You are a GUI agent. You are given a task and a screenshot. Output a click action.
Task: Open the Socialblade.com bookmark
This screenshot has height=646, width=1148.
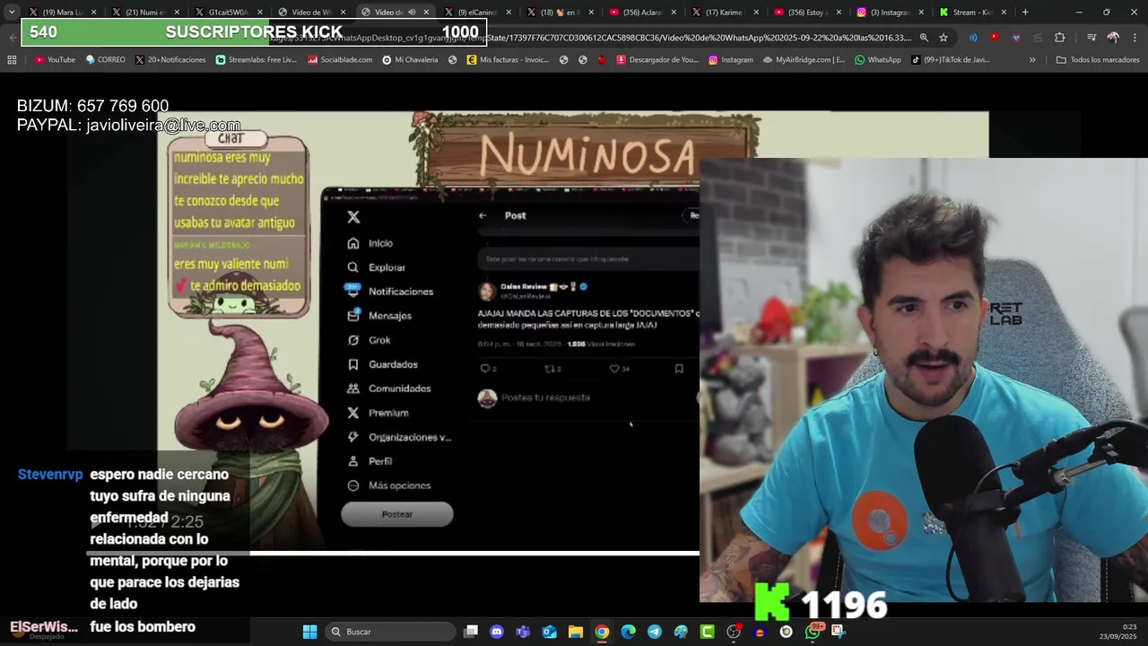click(x=340, y=59)
